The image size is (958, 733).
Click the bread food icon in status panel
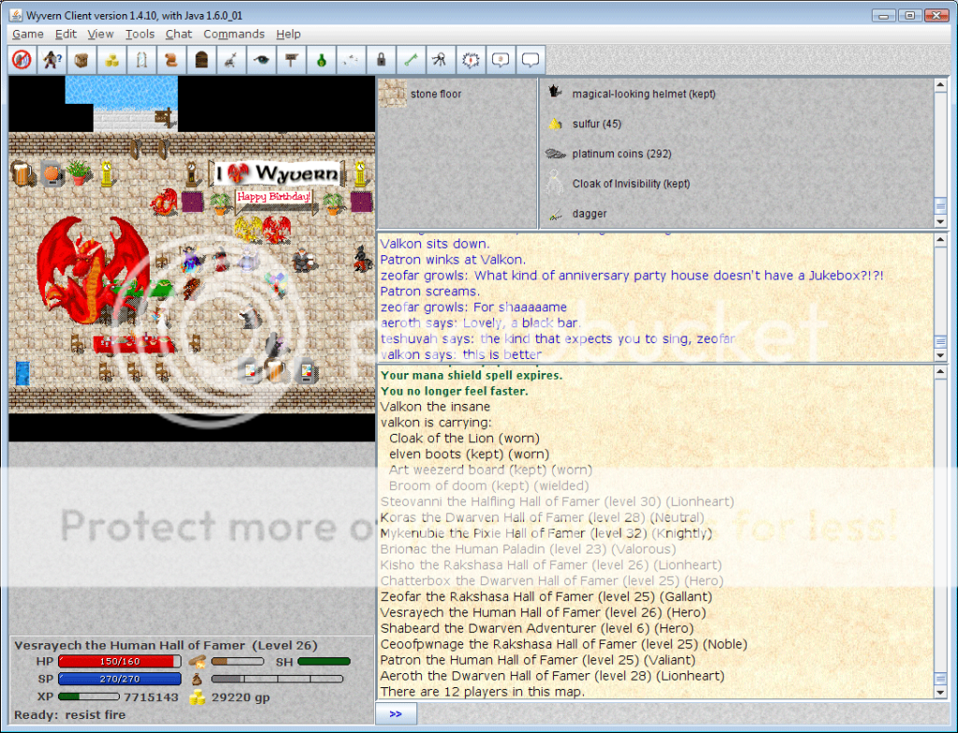196,662
